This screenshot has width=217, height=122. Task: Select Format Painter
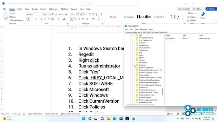[16, 20]
